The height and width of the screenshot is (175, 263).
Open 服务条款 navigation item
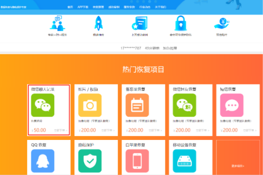point(129,7)
